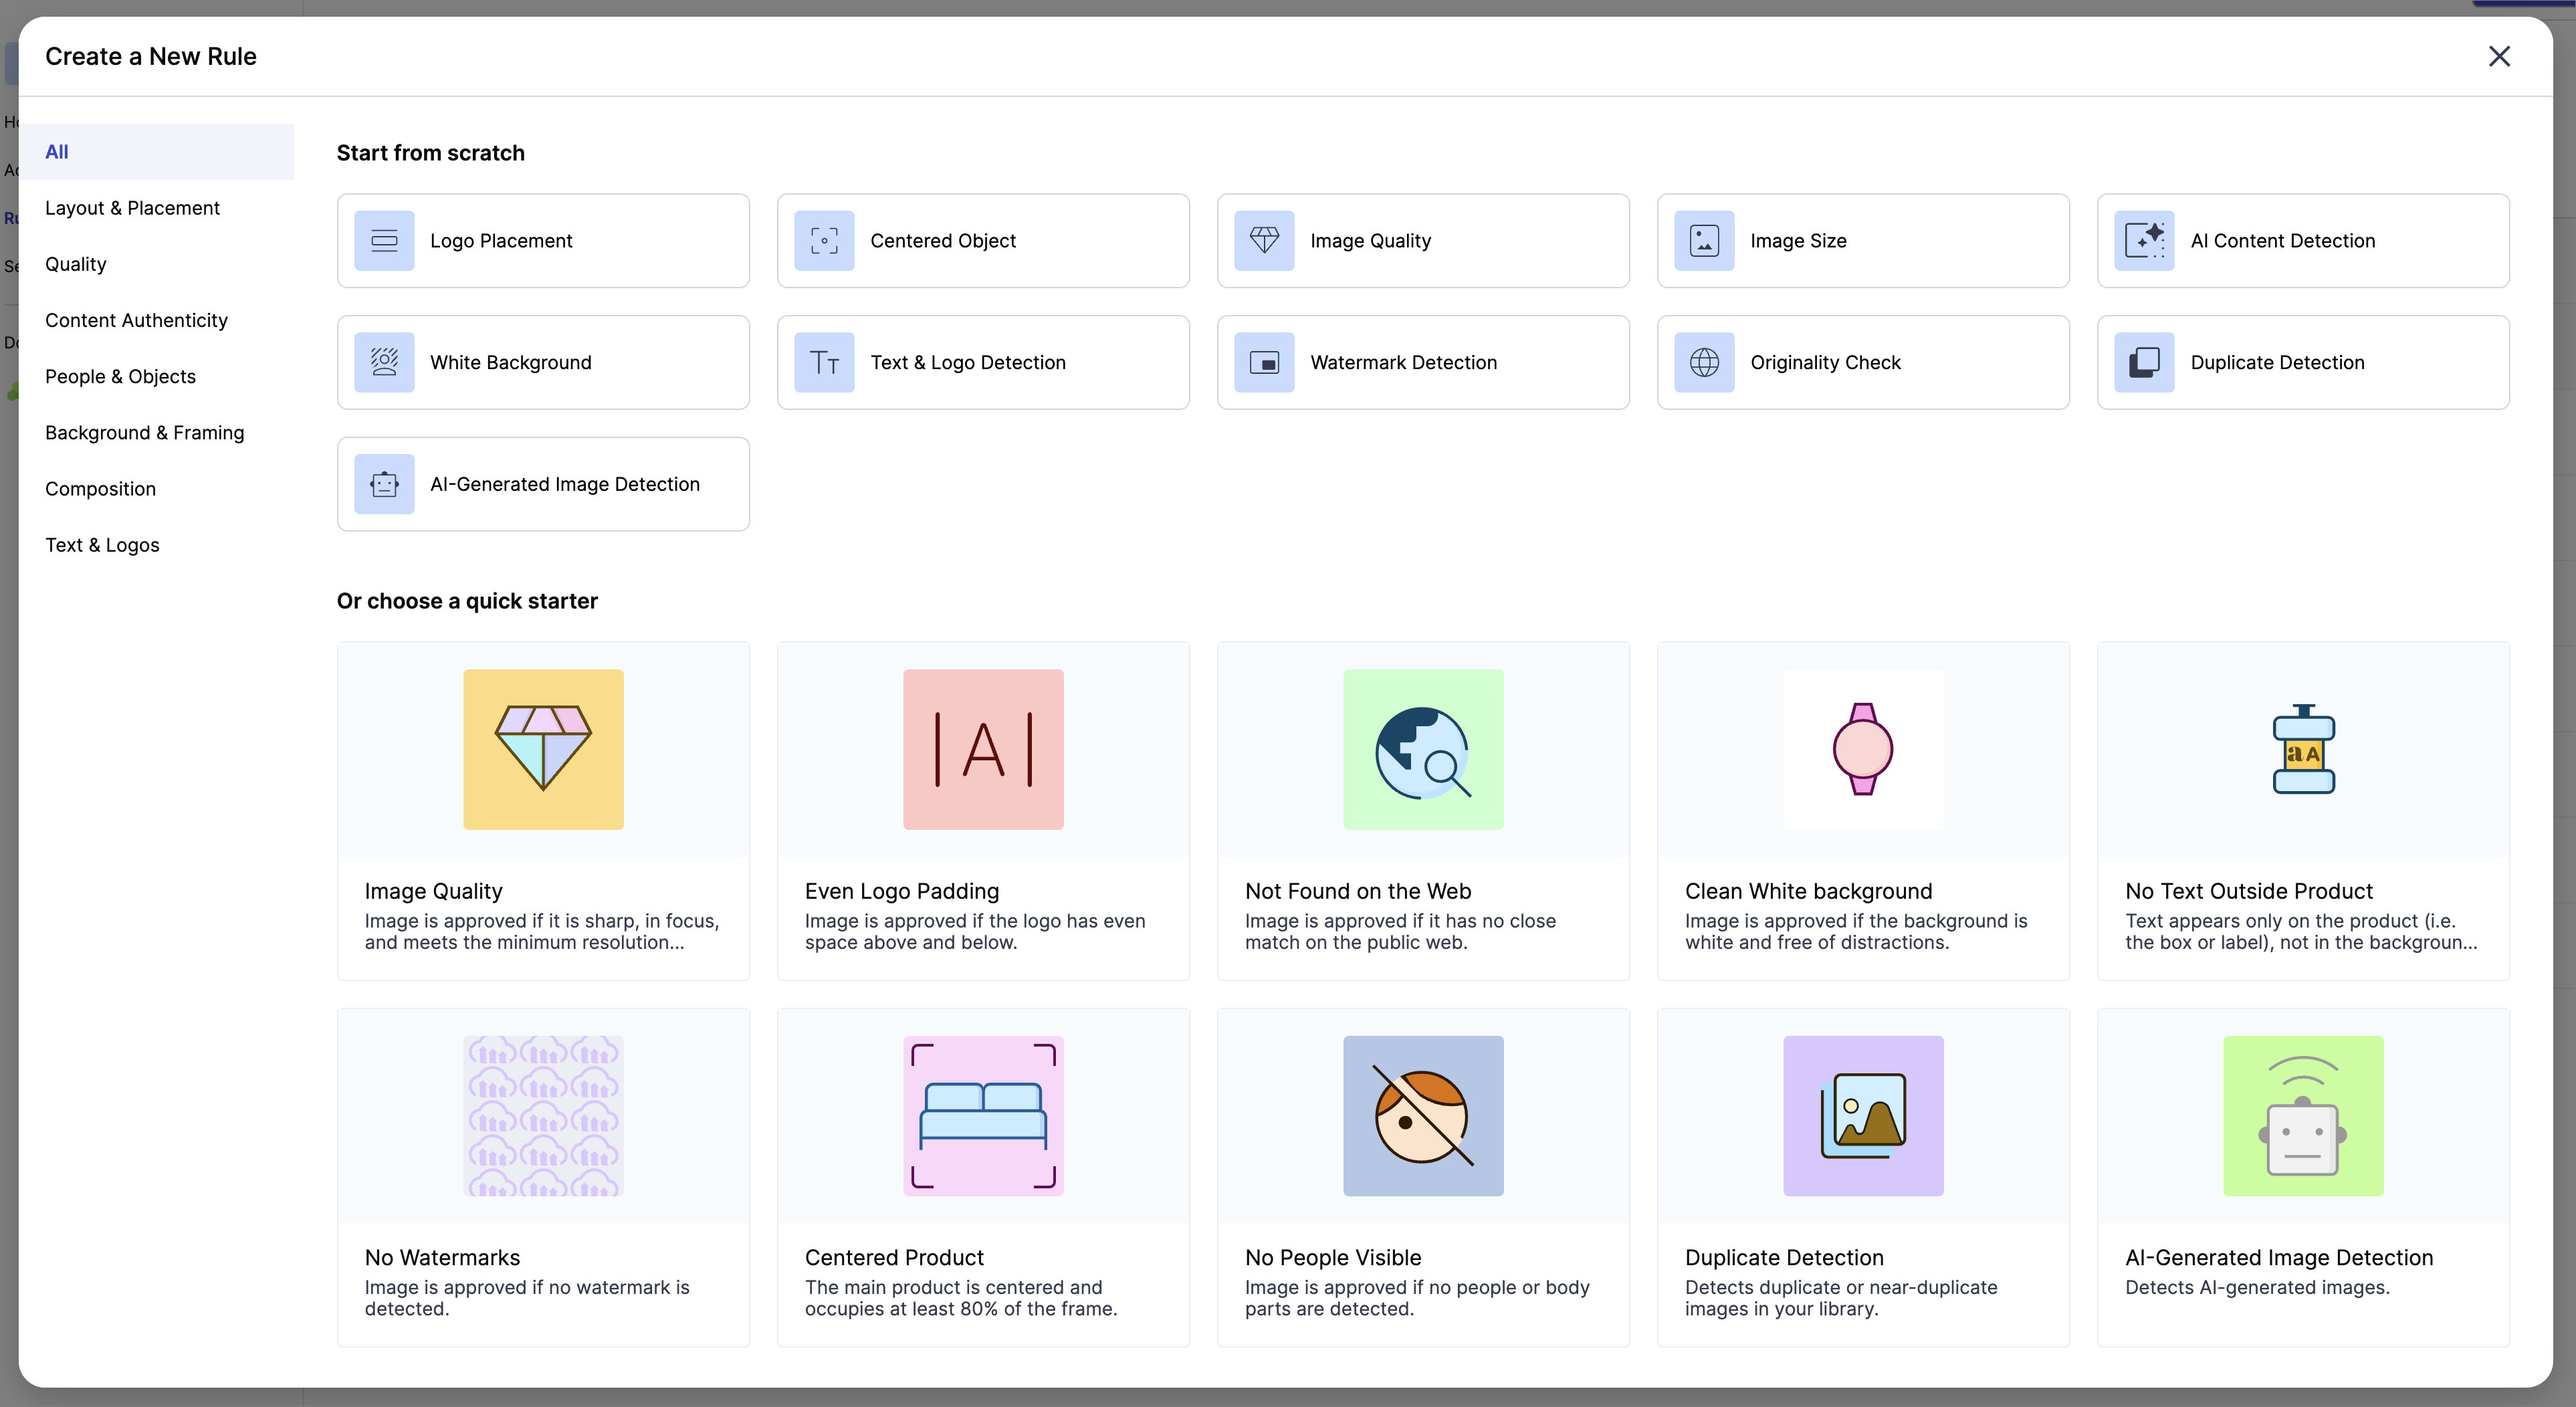Click the AI Content Detection sparkle icon
Screen dimensions: 2576x1407
[2144, 241]
